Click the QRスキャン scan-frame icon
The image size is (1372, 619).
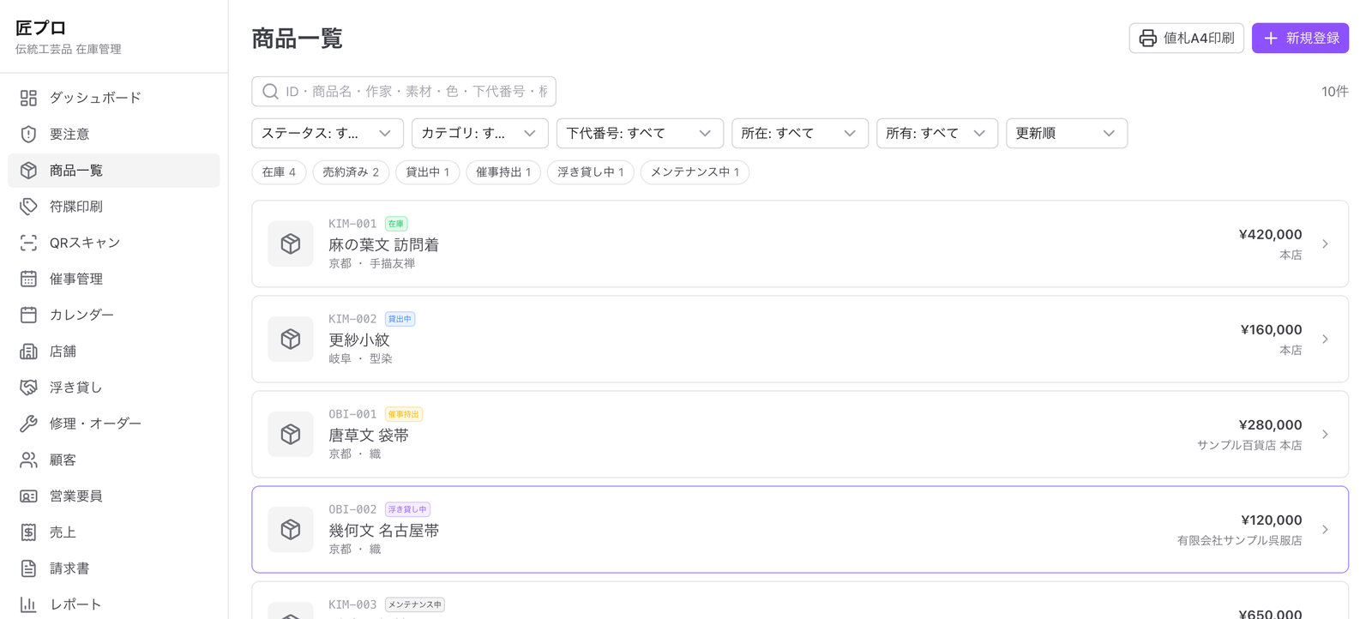[x=28, y=243]
